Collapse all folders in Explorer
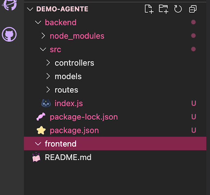Viewport: 210px width, 195px height. [x=193, y=9]
